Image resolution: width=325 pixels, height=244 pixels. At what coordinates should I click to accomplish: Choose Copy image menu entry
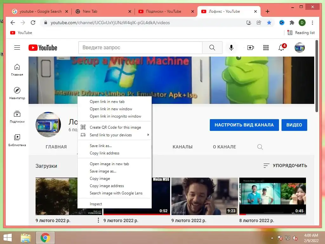[x=115, y=179]
